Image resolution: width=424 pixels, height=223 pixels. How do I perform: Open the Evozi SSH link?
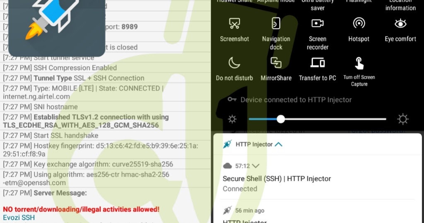point(19,218)
